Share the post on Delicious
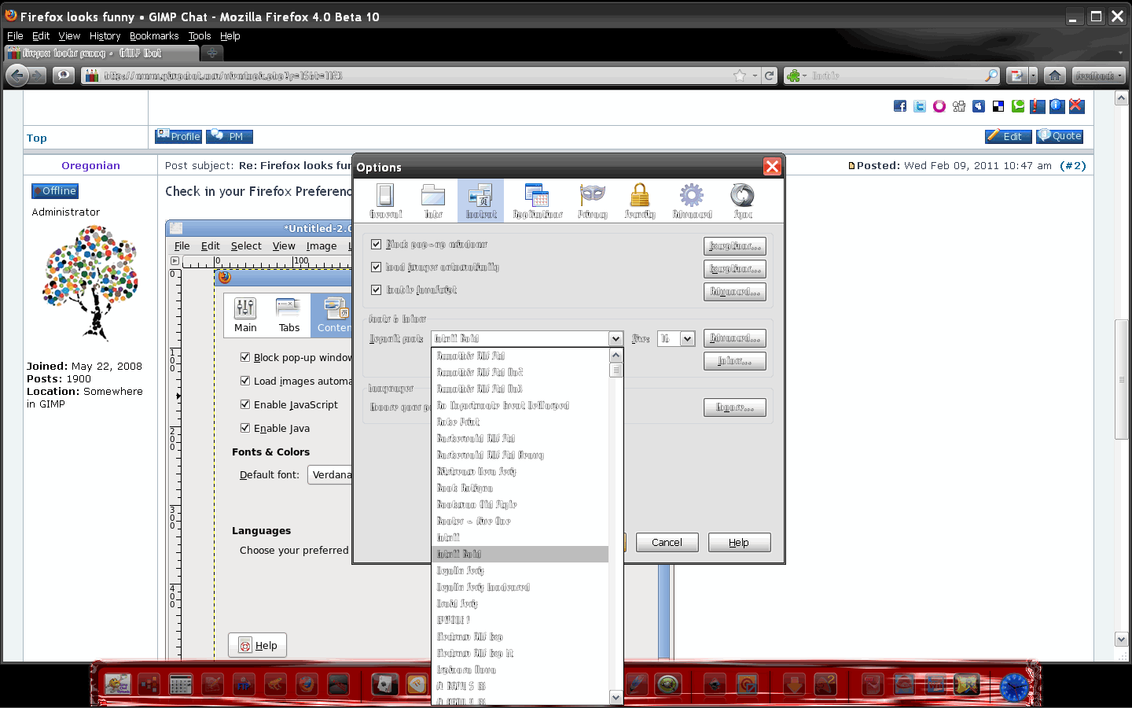Viewport: 1132px width, 708px height. (998, 106)
